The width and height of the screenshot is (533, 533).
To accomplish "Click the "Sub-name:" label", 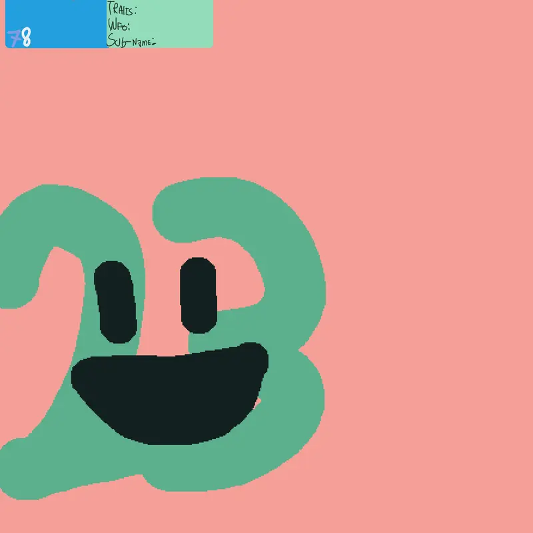I will pyautogui.click(x=131, y=41).
